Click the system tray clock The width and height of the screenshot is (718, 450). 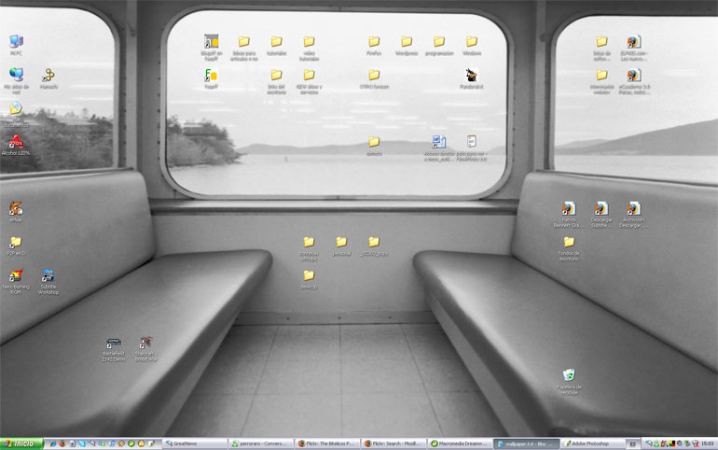click(x=707, y=443)
